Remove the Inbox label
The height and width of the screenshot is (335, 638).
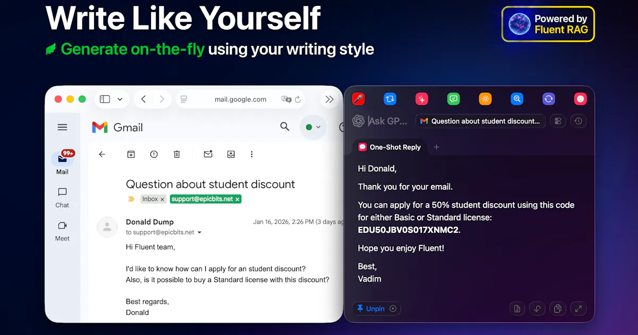pos(162,199)
